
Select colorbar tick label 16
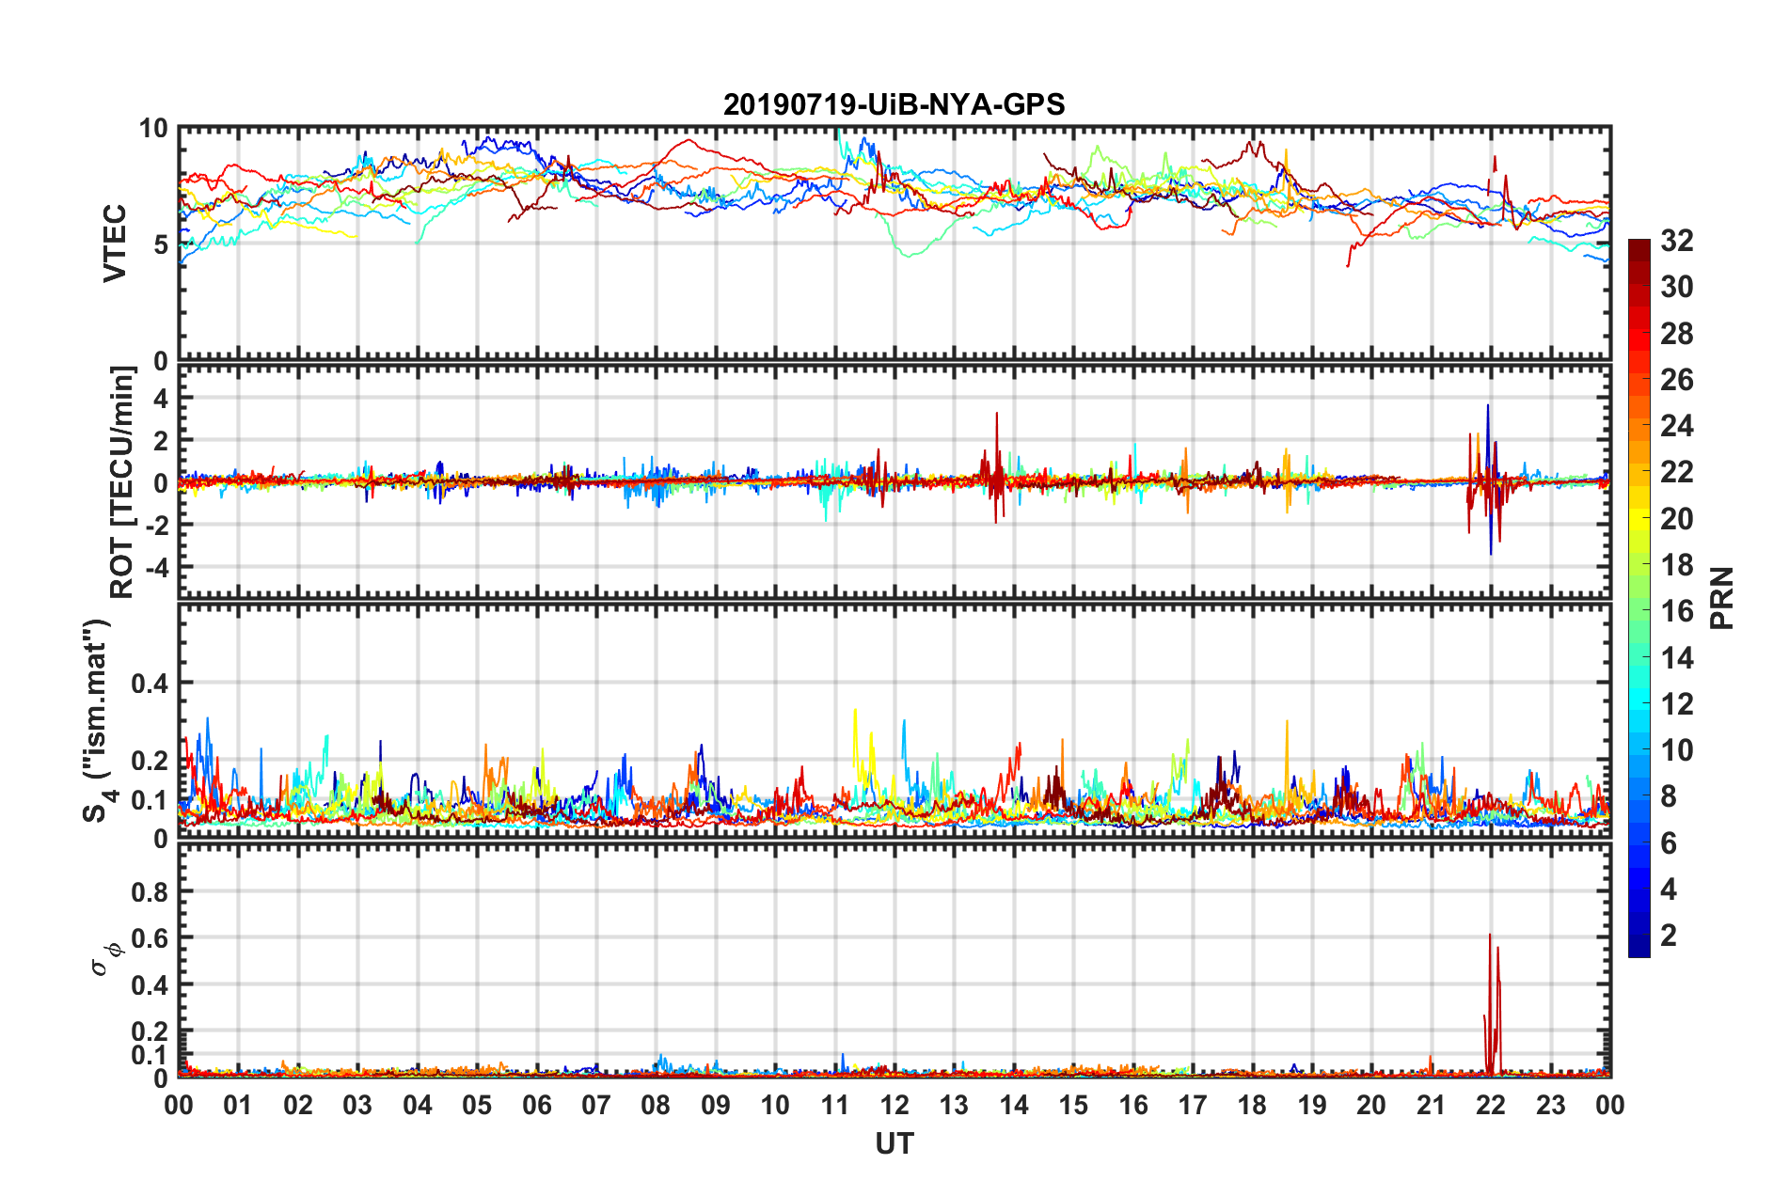[x=1677, y=611]
